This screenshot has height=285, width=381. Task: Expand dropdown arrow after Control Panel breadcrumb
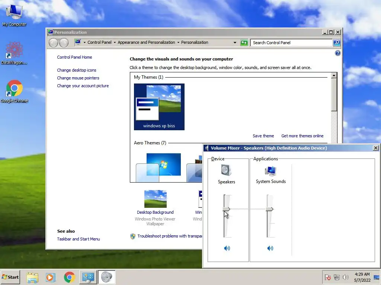coord(115,42)
